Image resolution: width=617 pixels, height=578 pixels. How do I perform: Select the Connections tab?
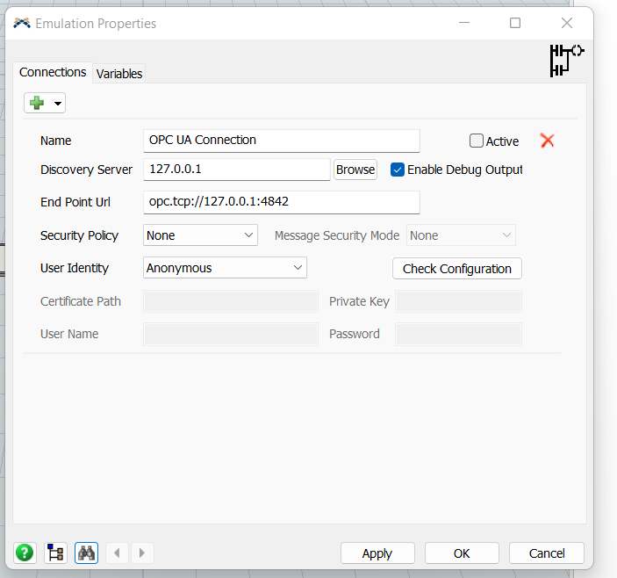pos(53,73)
